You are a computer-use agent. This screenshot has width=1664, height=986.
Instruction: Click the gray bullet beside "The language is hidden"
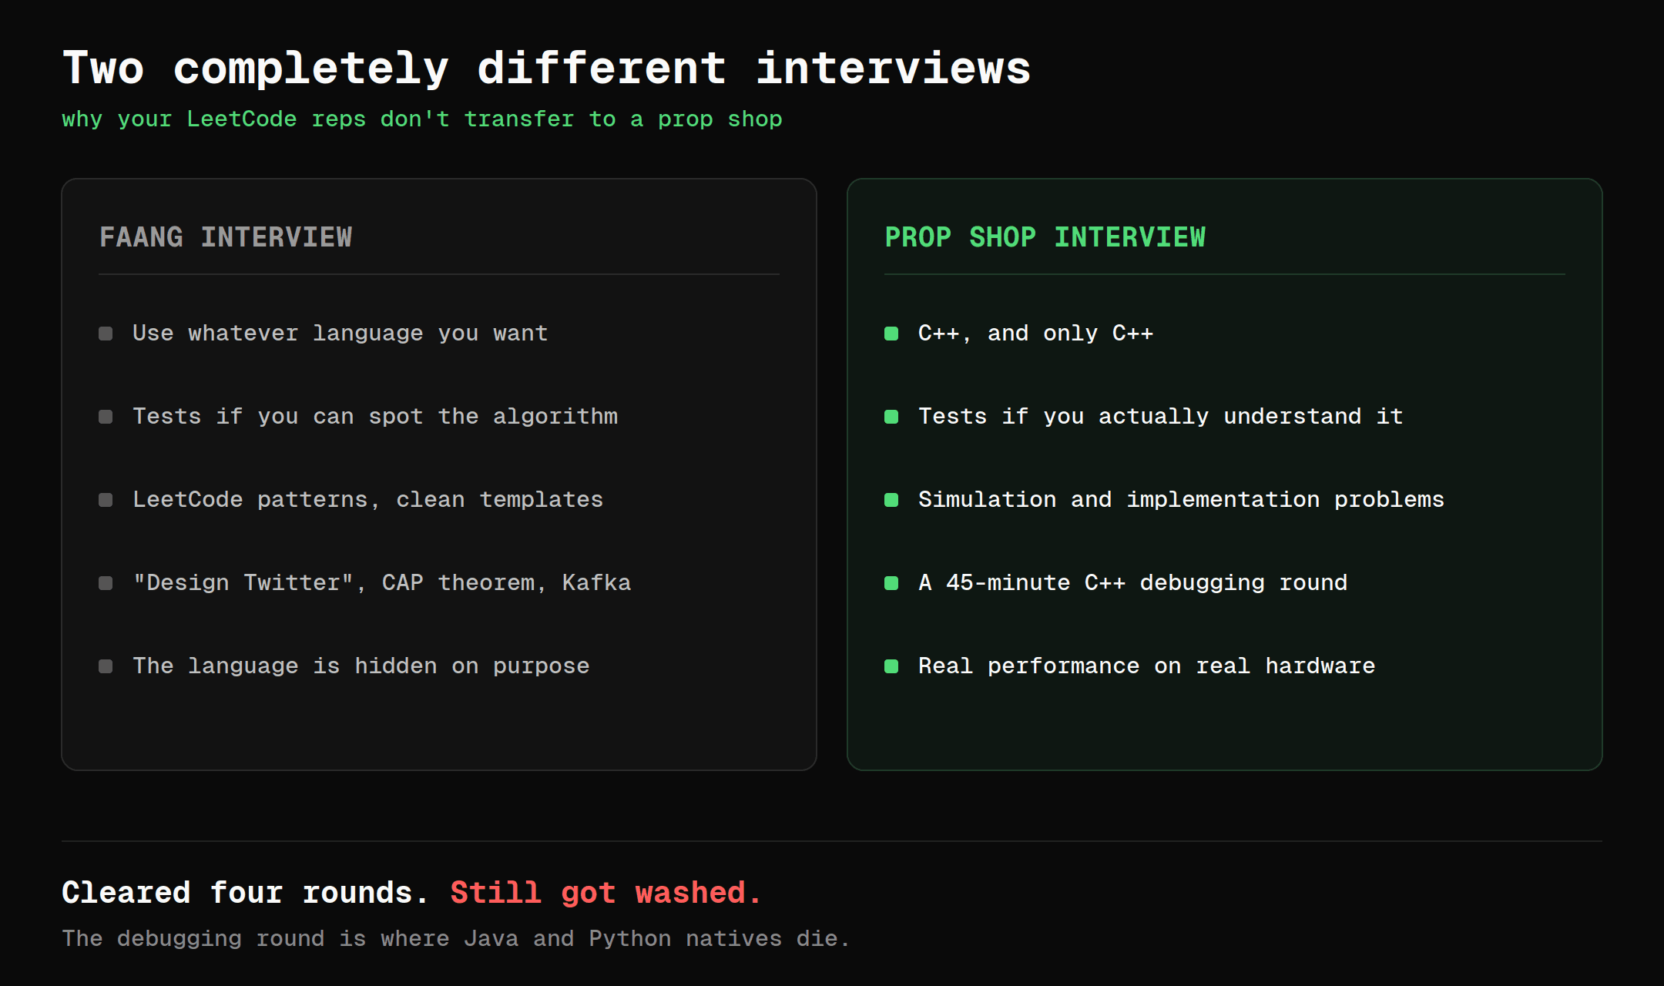[106, 666]
